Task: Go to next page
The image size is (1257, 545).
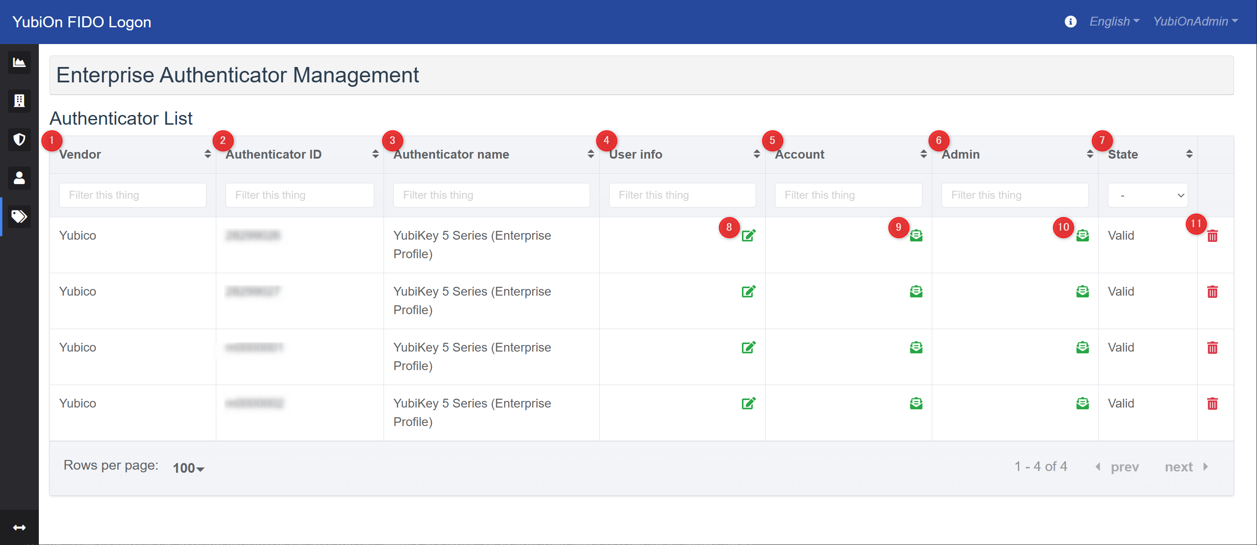Action: (x=1186, y=467)
